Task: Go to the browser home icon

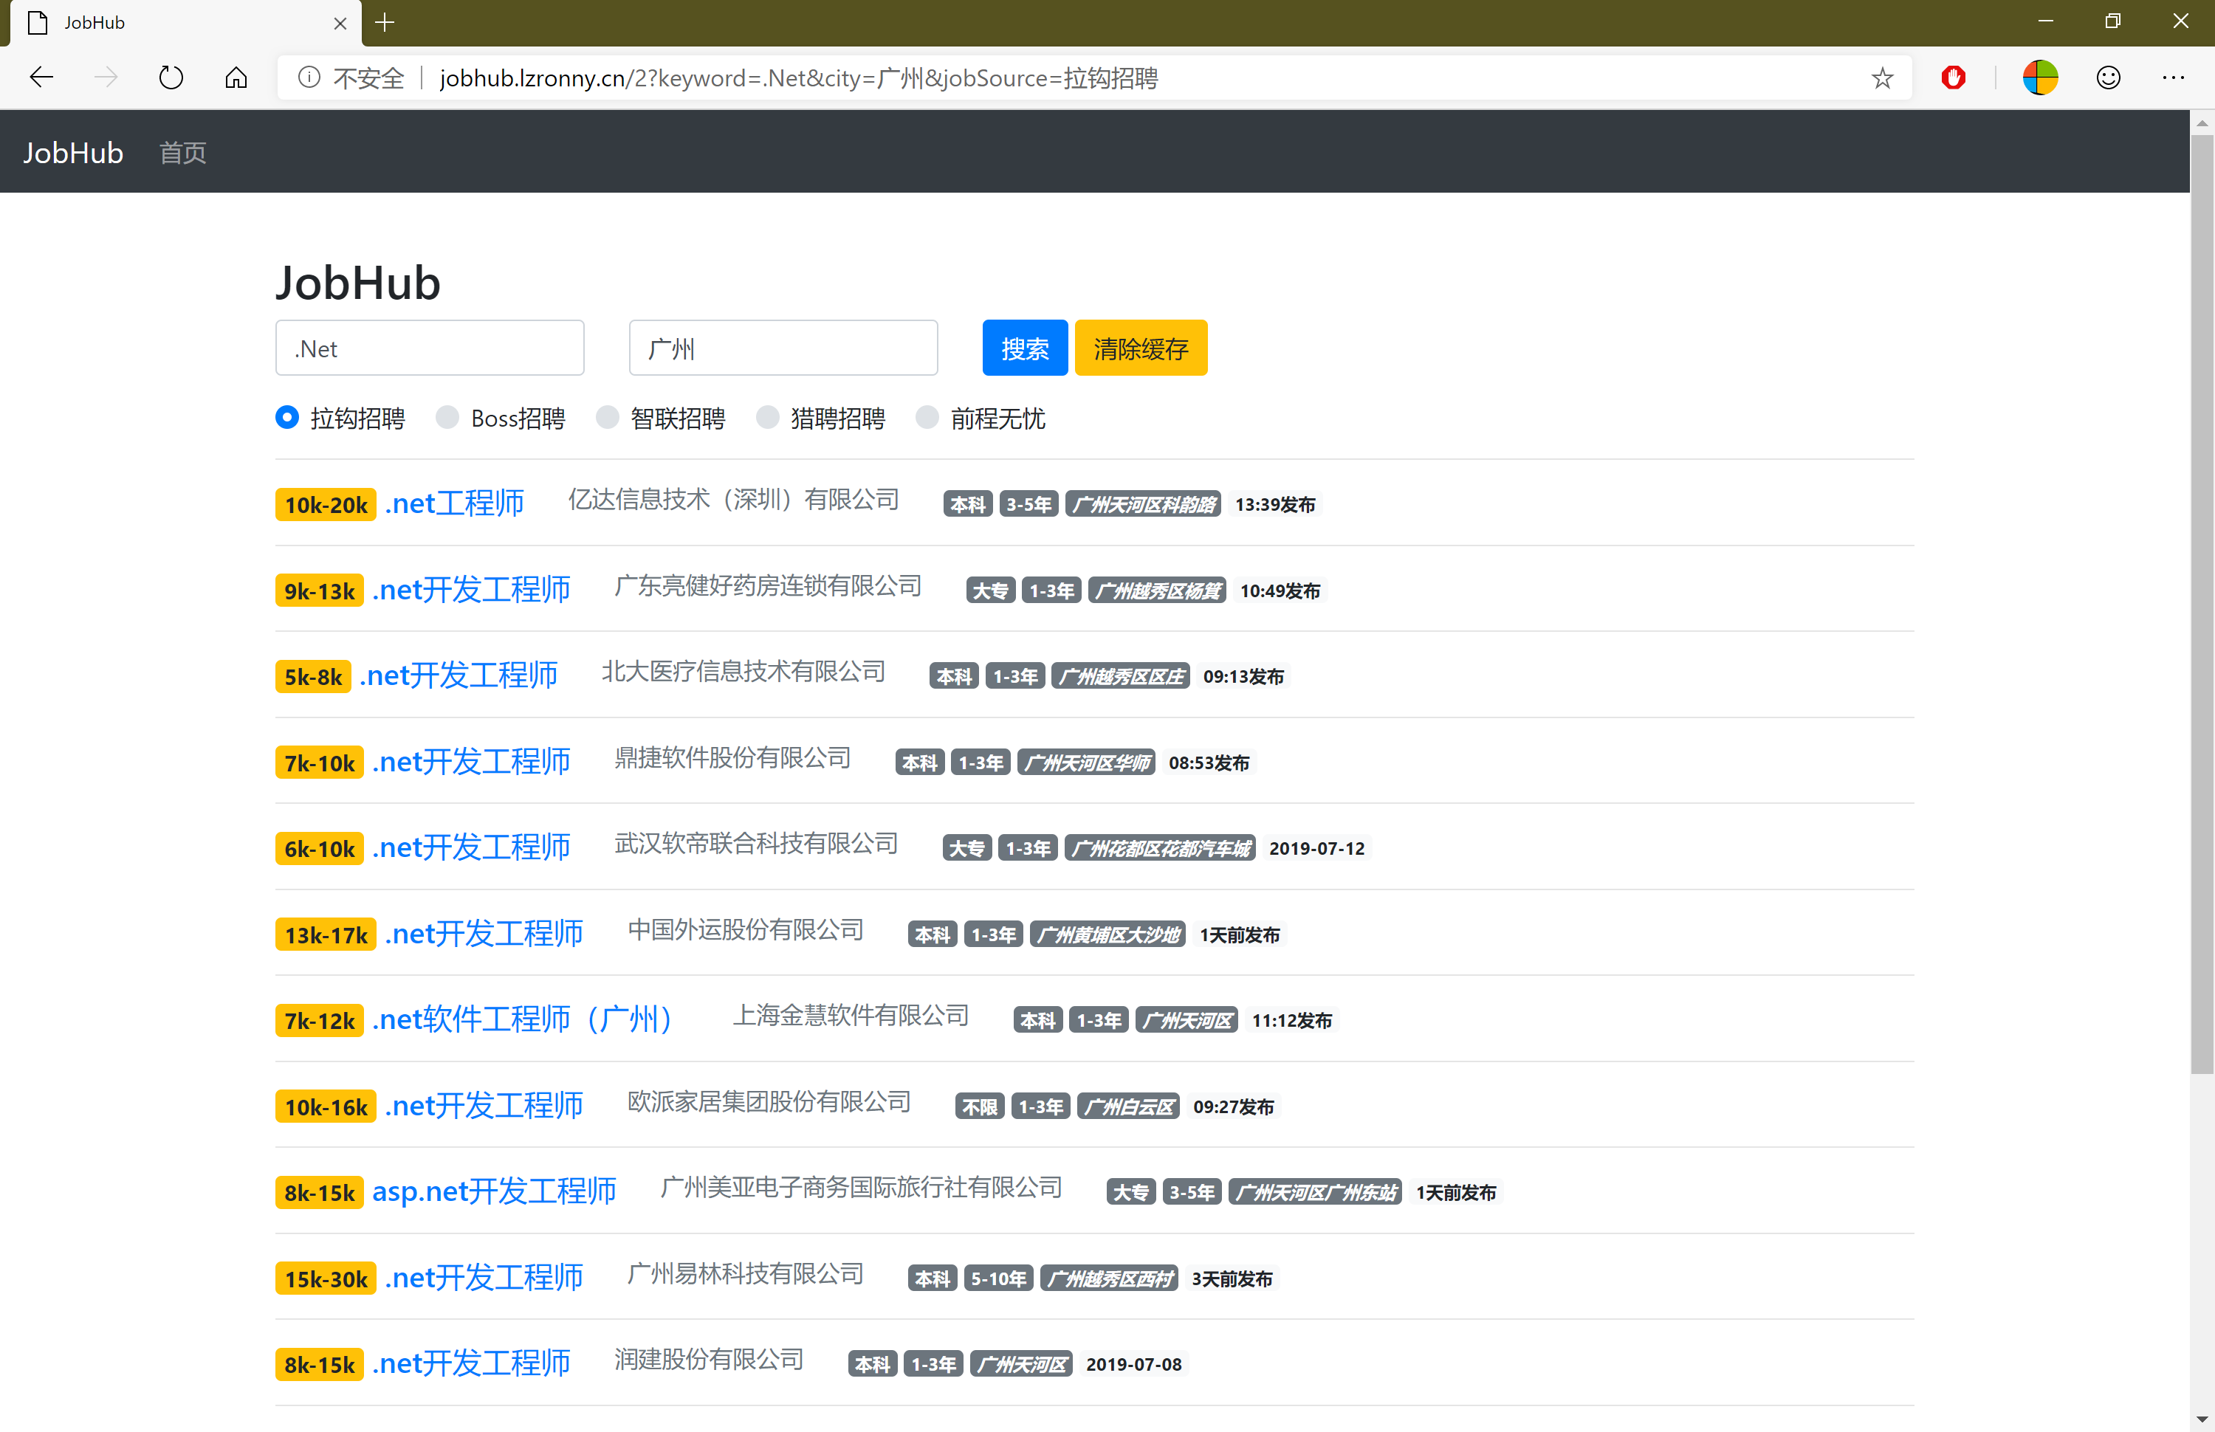Action: (x=236, y=78)
